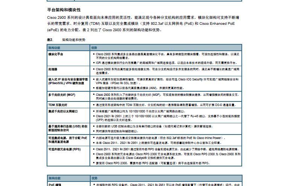Viewport: 282px width, 186px height.
Task: Select the 多千兆位光纤 (MGF) row label
Action: click(62, 95)
